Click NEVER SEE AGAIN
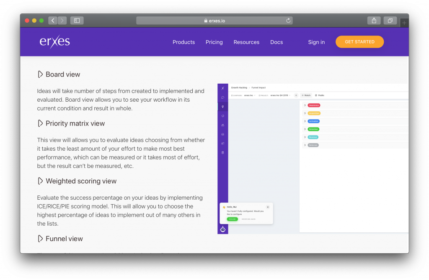Image resolution: width=429 pixels, height=280 pixels. coord(248,219)
